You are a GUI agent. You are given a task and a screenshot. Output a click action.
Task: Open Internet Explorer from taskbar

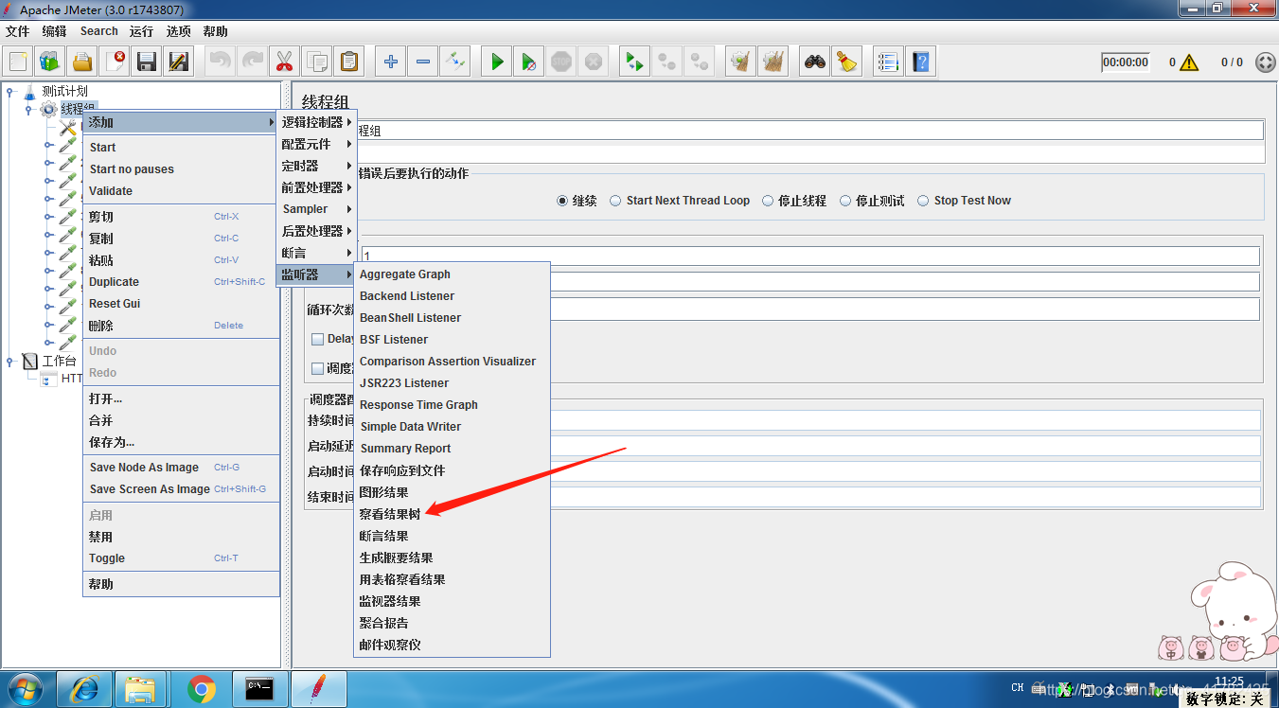(x=83, y=689)
